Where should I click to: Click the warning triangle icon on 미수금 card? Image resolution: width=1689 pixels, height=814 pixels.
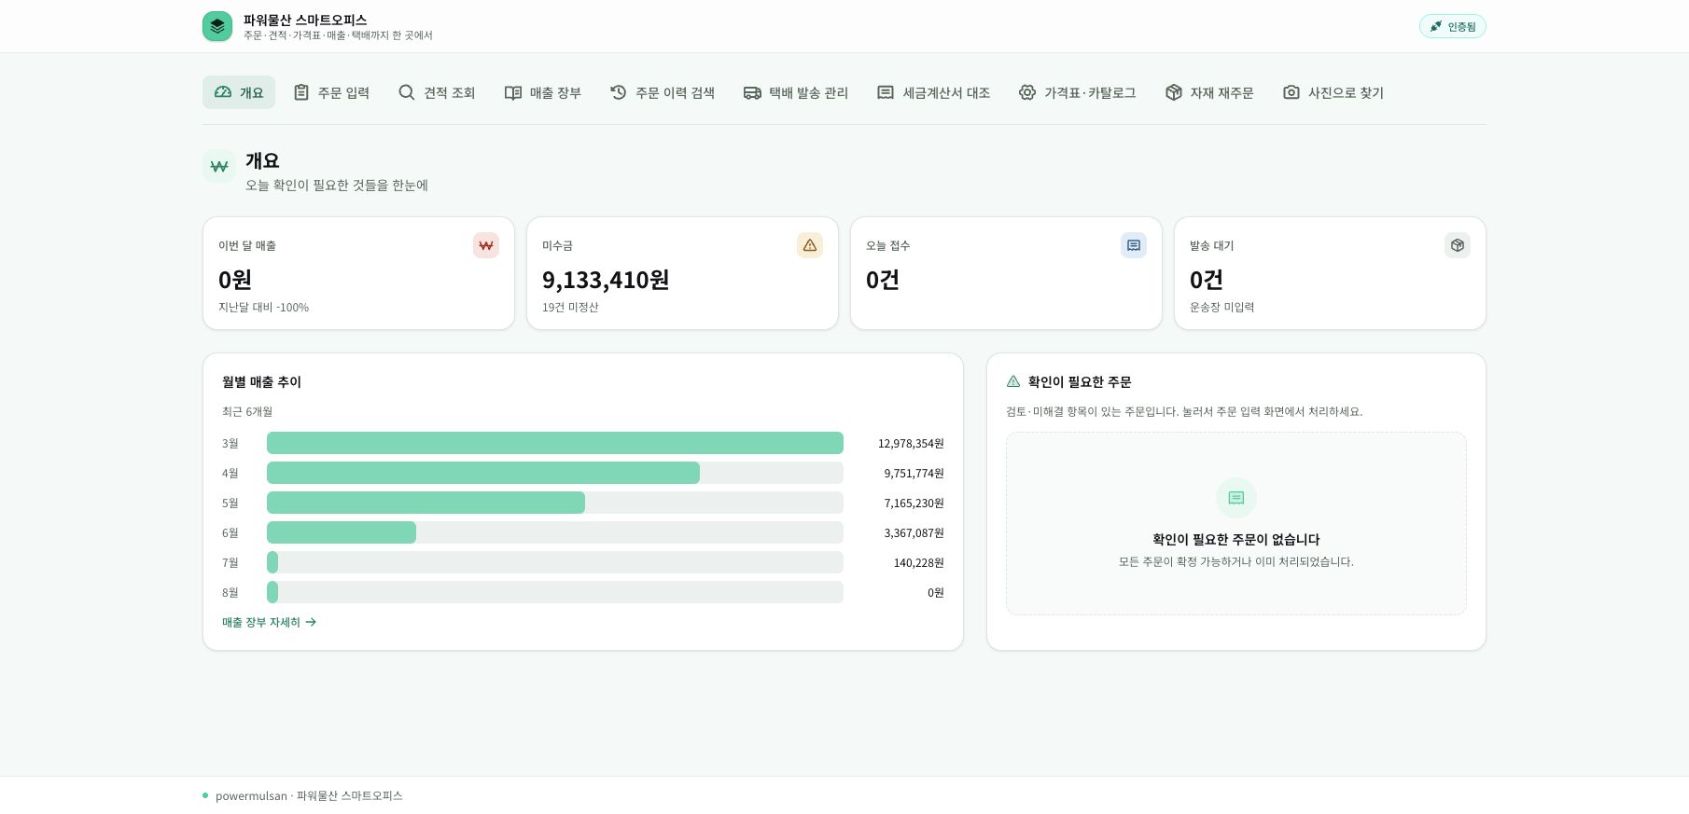tap(810, 245)
